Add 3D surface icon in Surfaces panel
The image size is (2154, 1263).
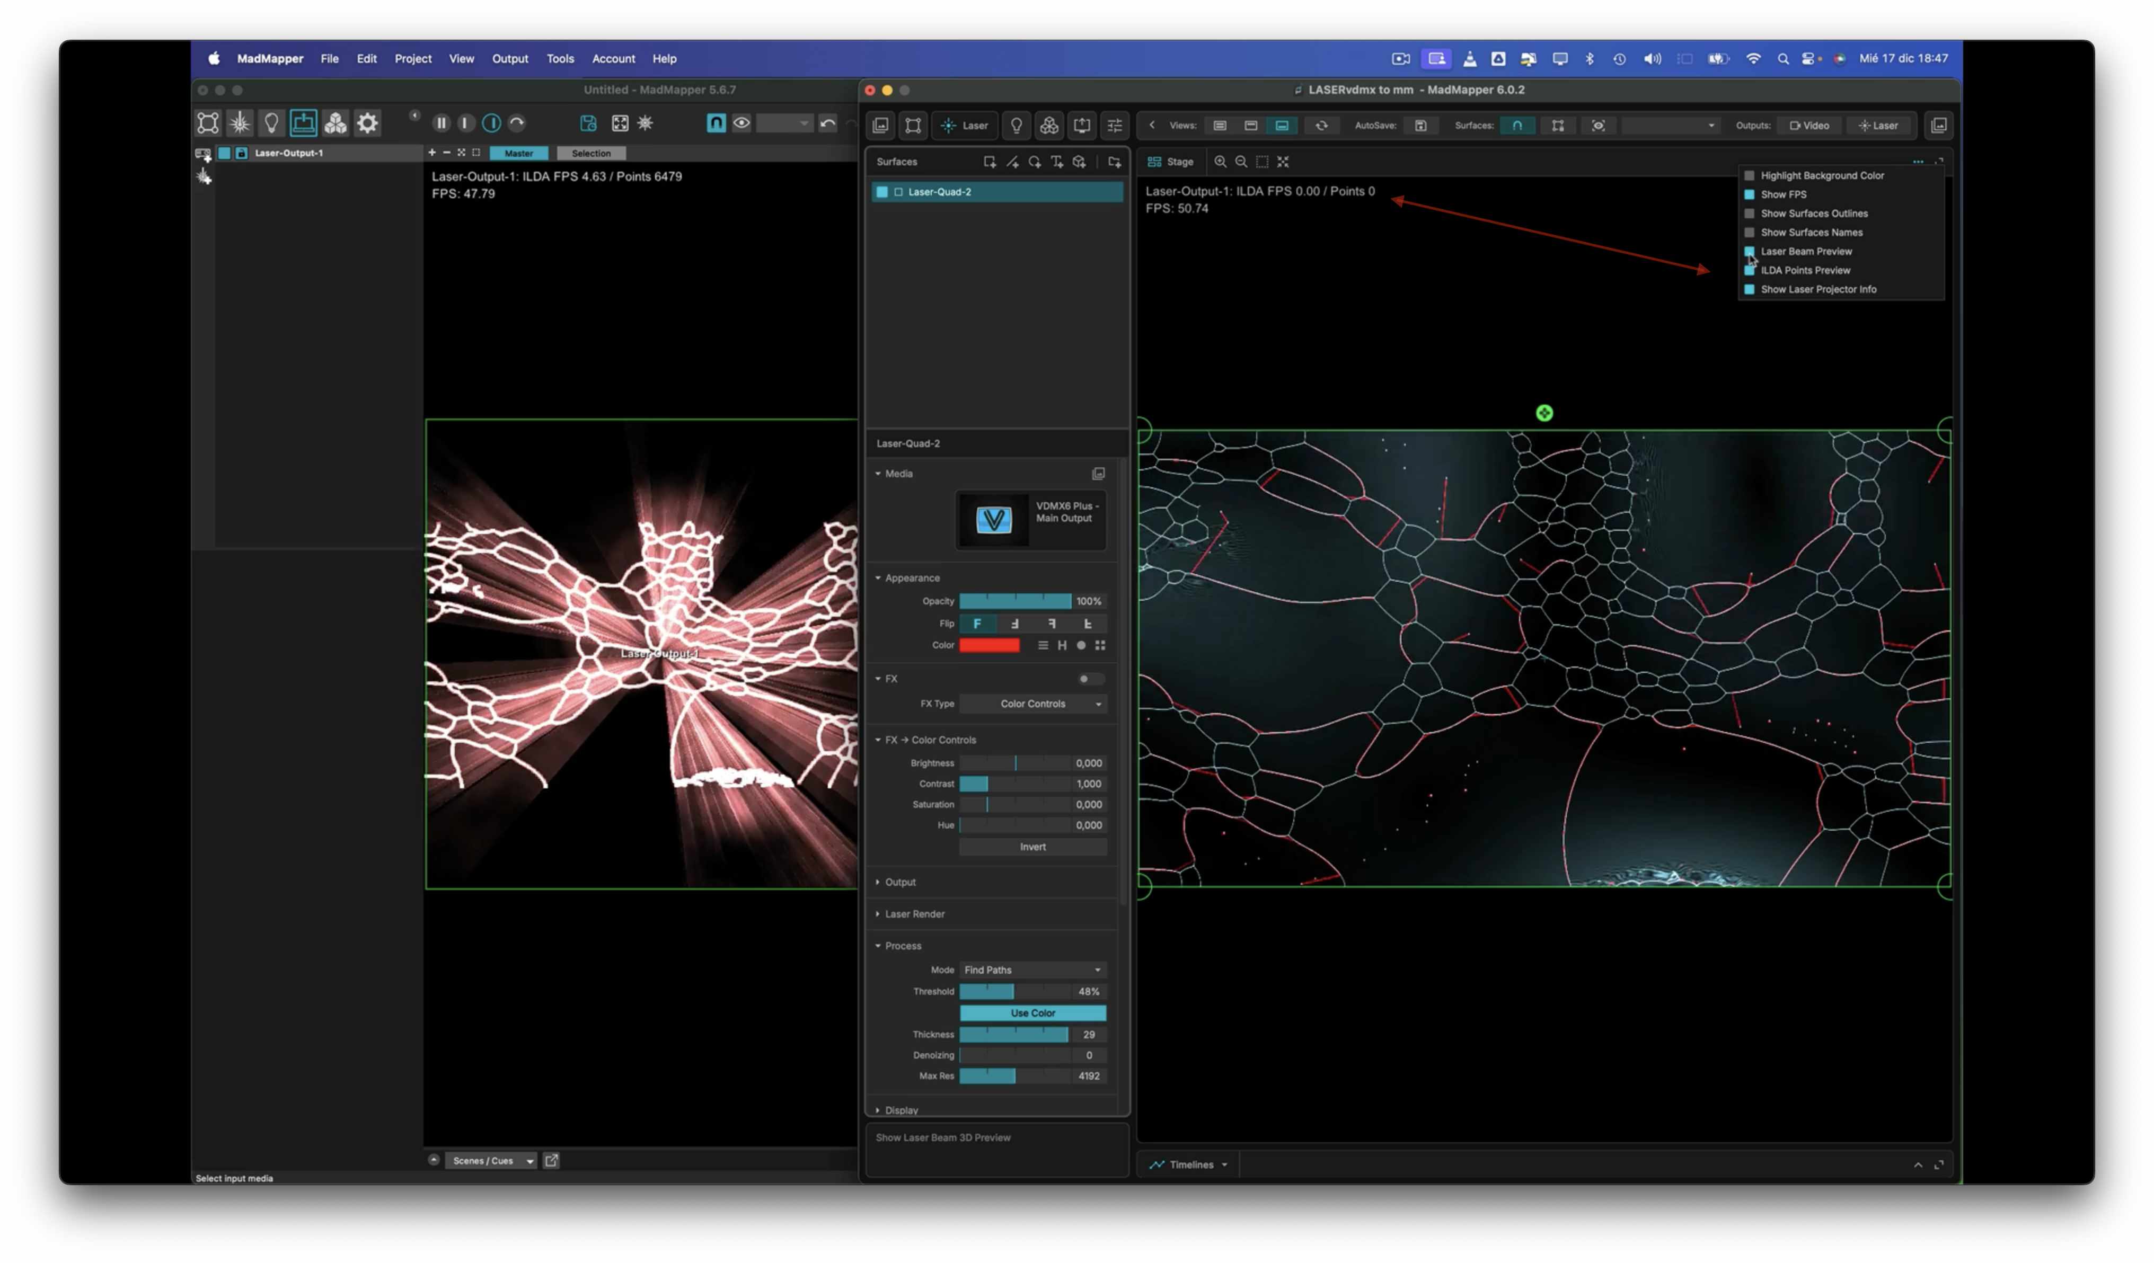pos(1080,162)
